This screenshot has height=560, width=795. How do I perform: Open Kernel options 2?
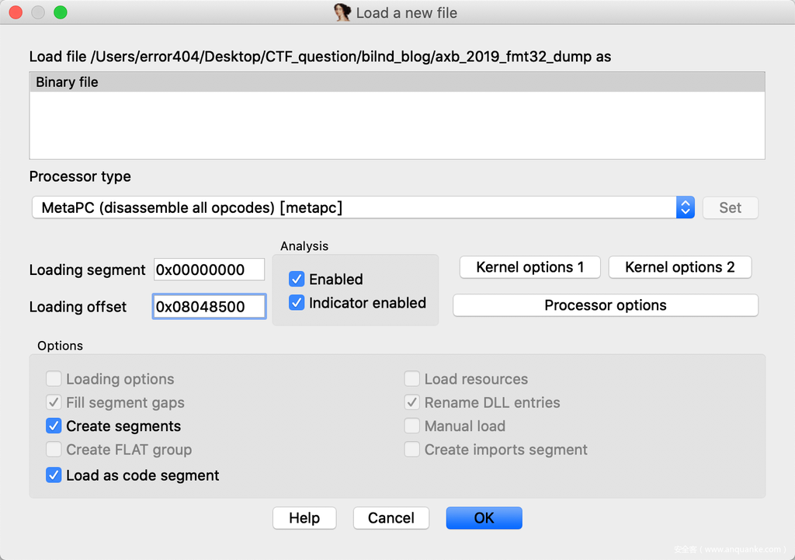point(679,267)
